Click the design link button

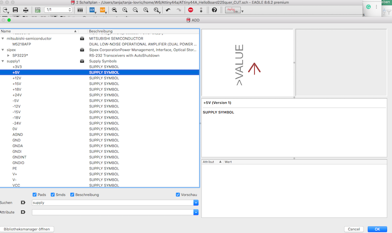(233, 10)
